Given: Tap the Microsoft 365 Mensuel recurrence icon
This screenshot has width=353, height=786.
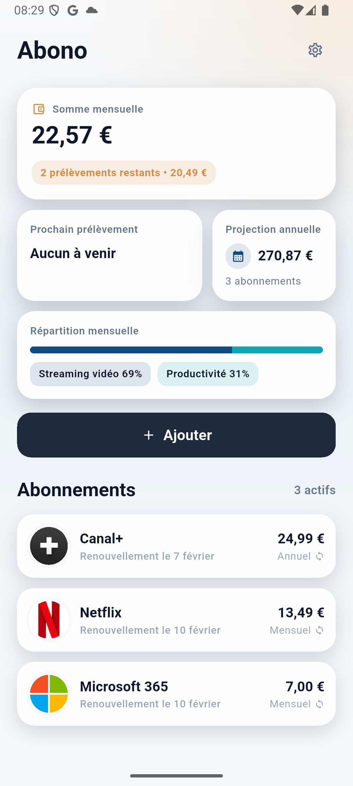Looking at the screenshot, I should pyautogui.click(x=320, y=704).
